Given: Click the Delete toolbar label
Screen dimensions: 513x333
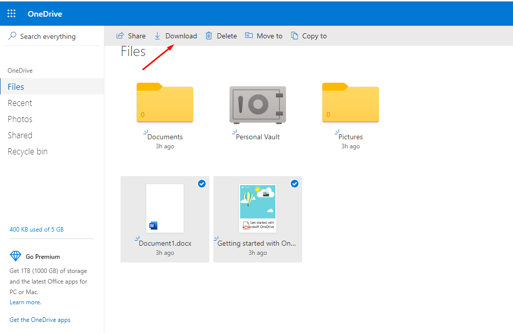Looking at the screenshot, I should click(x=226, y=36).
